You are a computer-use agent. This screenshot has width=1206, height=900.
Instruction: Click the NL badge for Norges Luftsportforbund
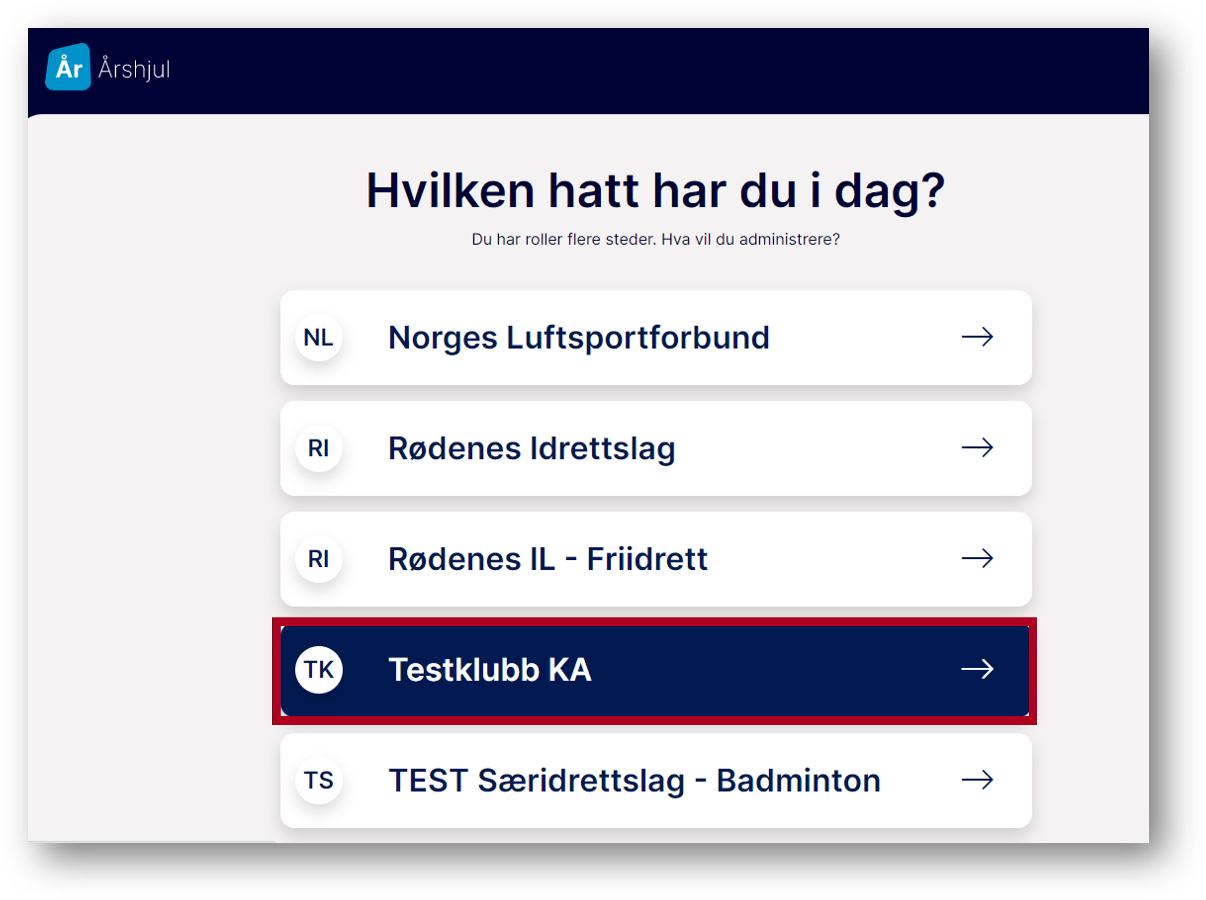tap(319, 338)
